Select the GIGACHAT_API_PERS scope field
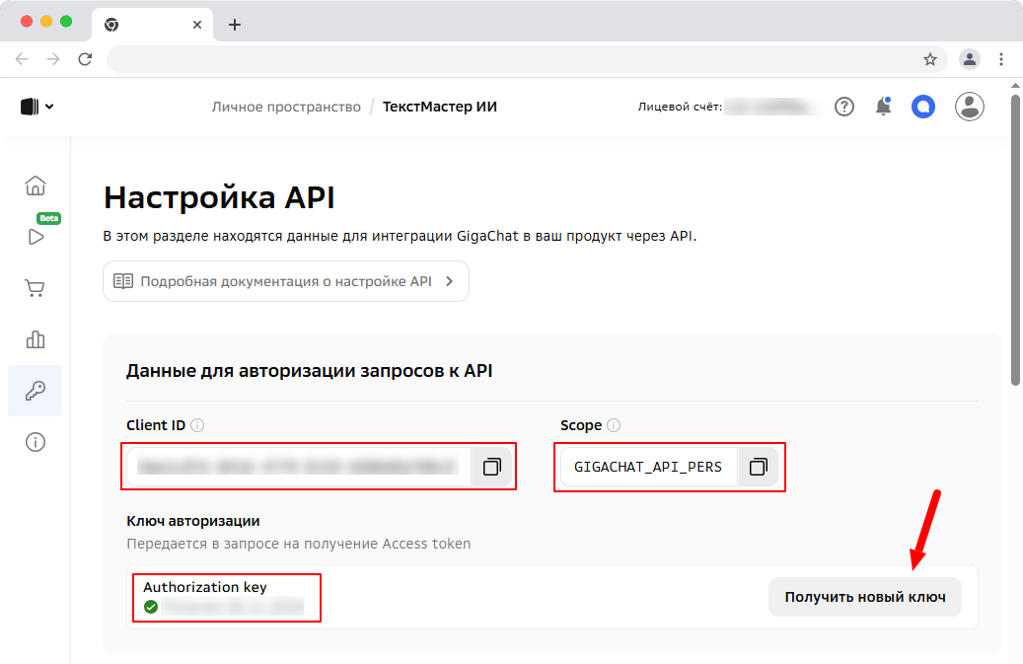The height and width of the screenshot is (664, 1023). [648, 467]
